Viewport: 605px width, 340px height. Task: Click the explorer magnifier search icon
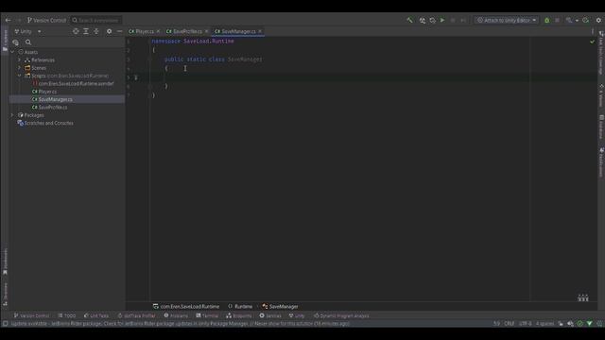[28, 42]
